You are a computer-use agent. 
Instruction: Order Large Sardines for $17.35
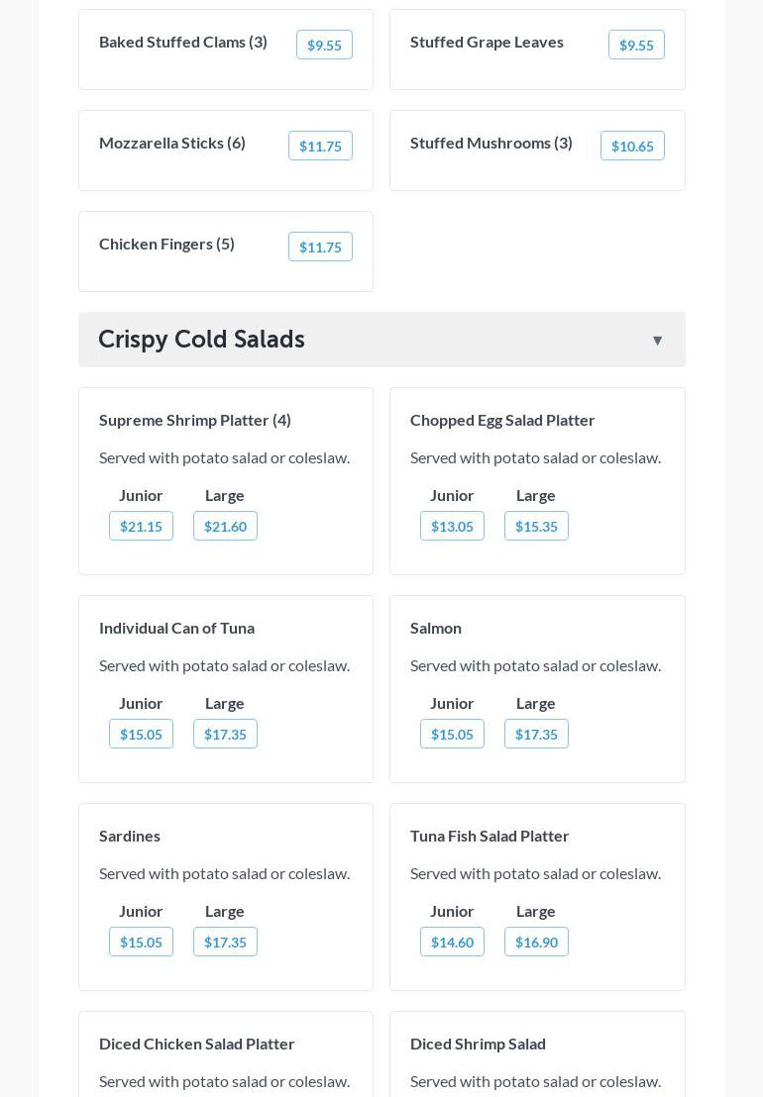click(225, 943)
